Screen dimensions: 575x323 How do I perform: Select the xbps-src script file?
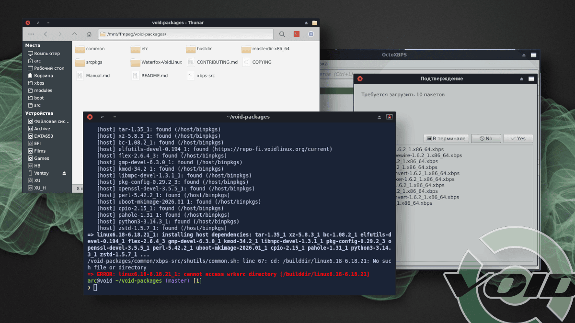200,76
